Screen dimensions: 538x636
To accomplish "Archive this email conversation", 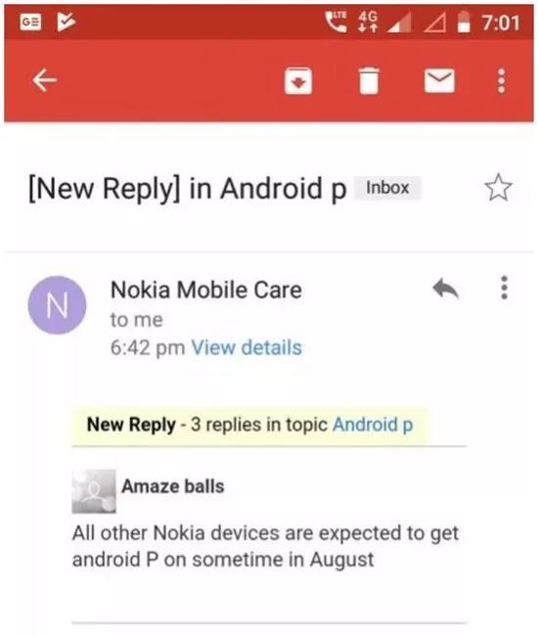I will click(298, 81).
